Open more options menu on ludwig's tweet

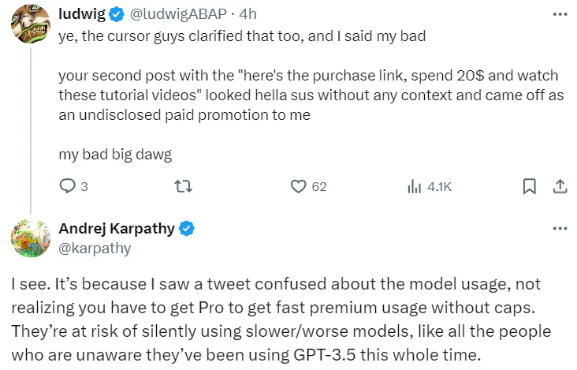(560, 14)
